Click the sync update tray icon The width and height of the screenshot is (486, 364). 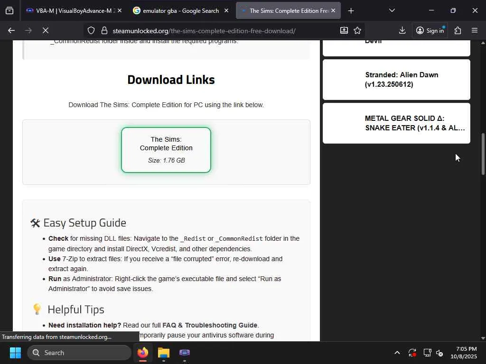[x=412, y=353]
